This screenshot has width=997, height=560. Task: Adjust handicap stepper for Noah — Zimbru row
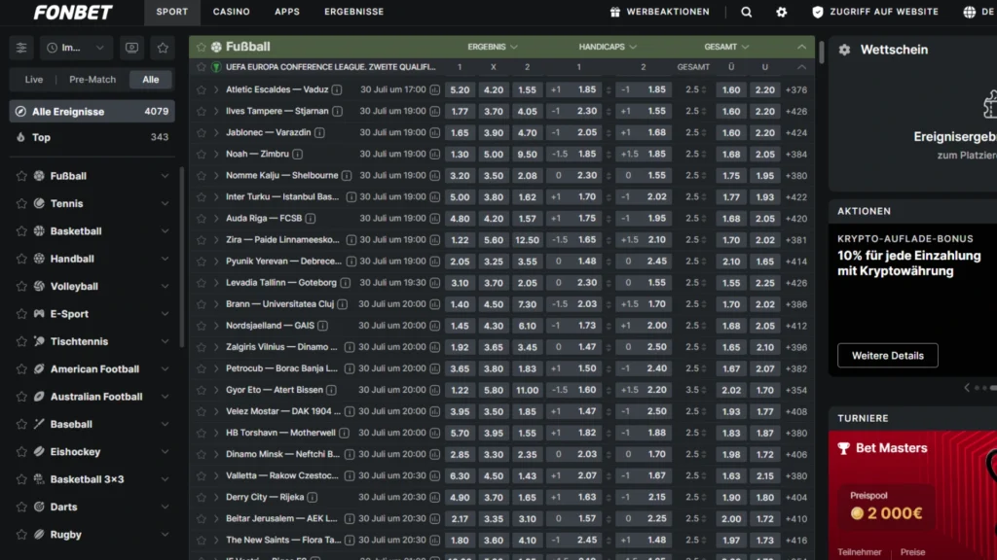[609, 155]
